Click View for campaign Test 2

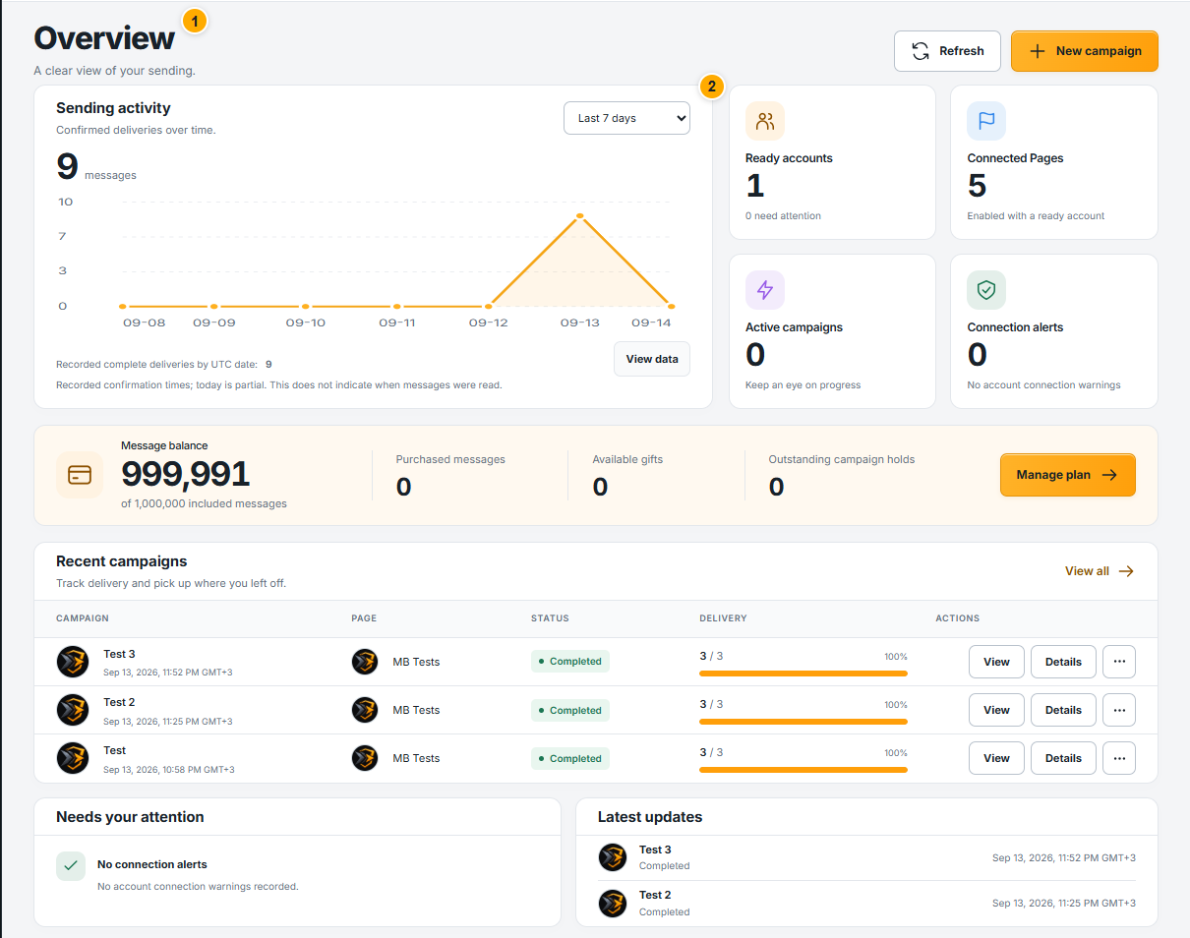996,710
